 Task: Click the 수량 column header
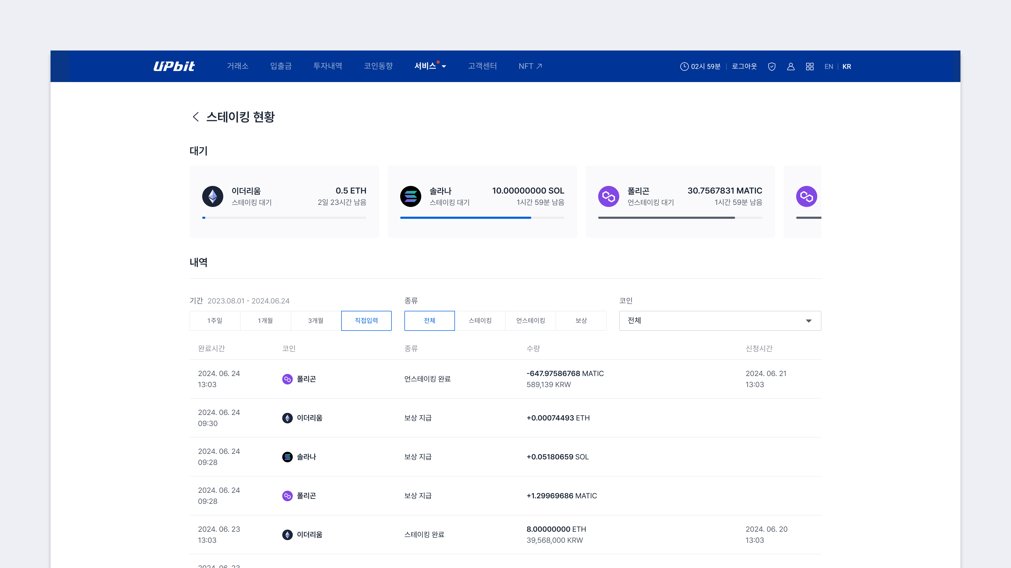click(533, 348)
